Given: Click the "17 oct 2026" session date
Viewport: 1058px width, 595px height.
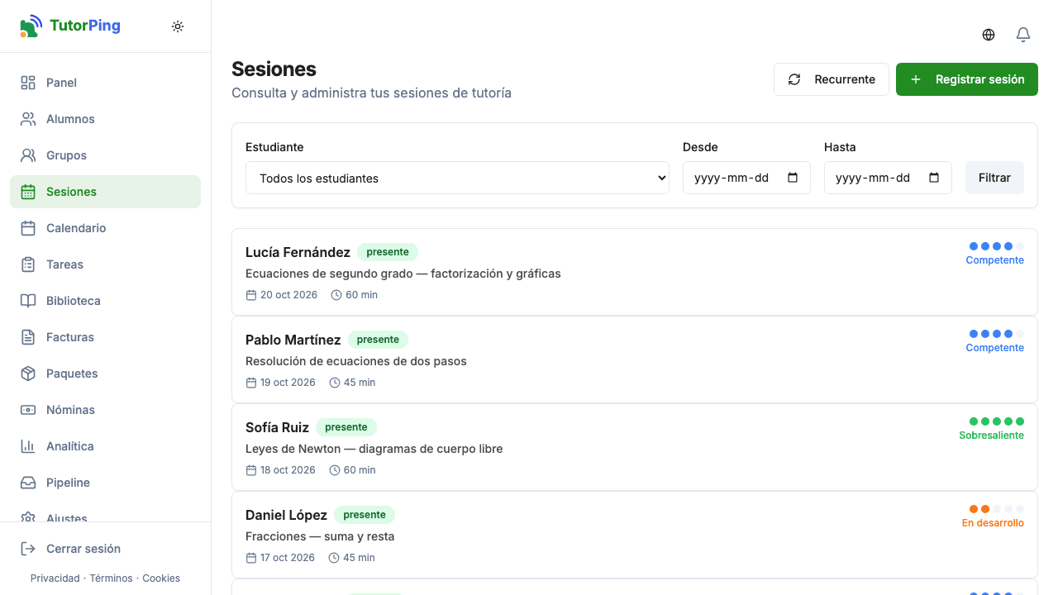Looking at the screenshot, I should (x=288, y=558).
